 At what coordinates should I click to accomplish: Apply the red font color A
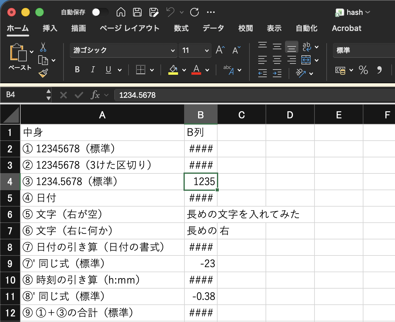[x=196, y=70]
